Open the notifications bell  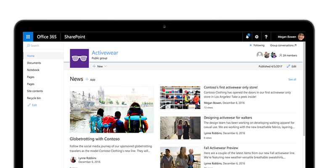pyautogui.click(x=247, y=37)
